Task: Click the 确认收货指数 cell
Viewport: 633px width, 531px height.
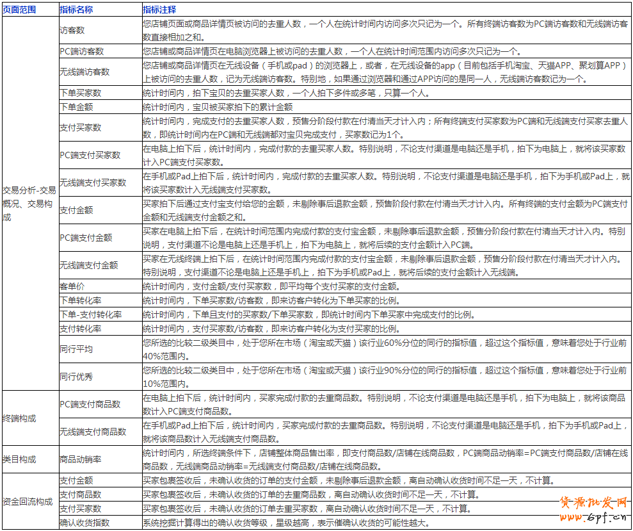Action: point(100,523)
